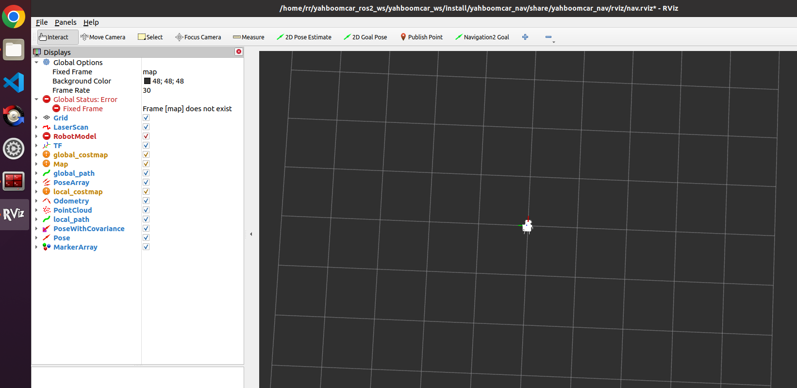Click the Interact tool button

pyautogui.click(x=57, y=37)
